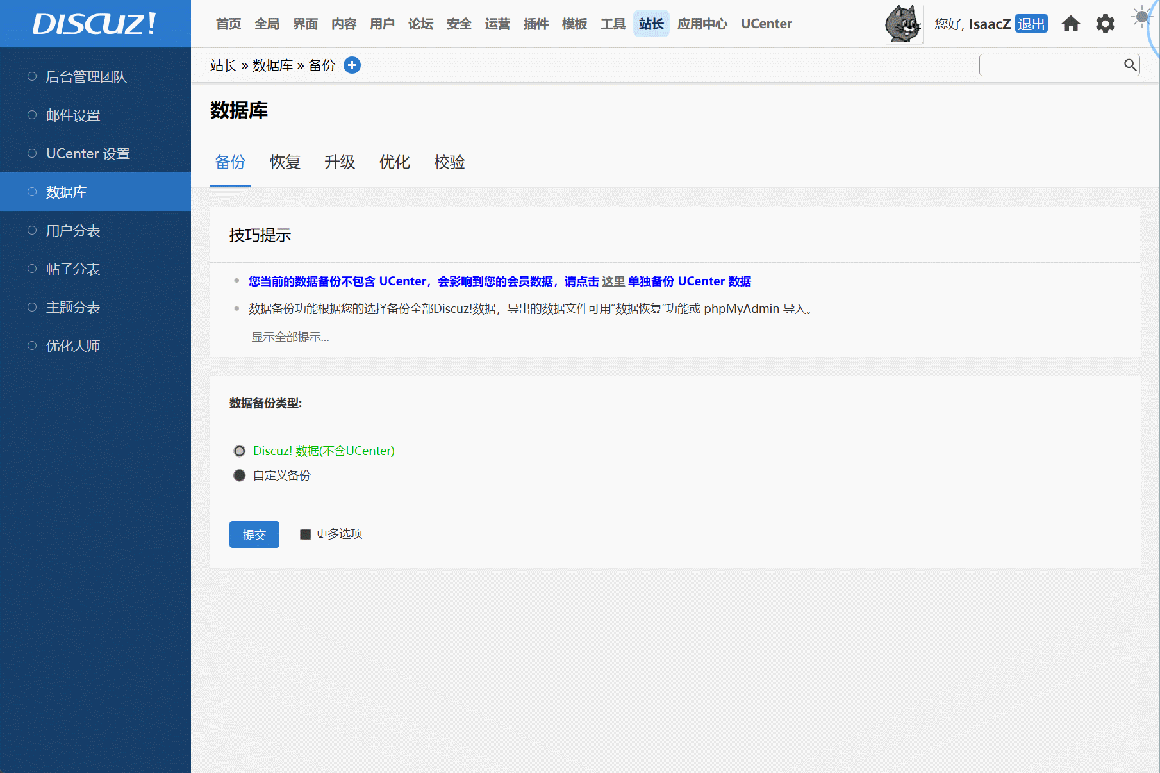Open 显示全部提示... link

tap(290, 337)
